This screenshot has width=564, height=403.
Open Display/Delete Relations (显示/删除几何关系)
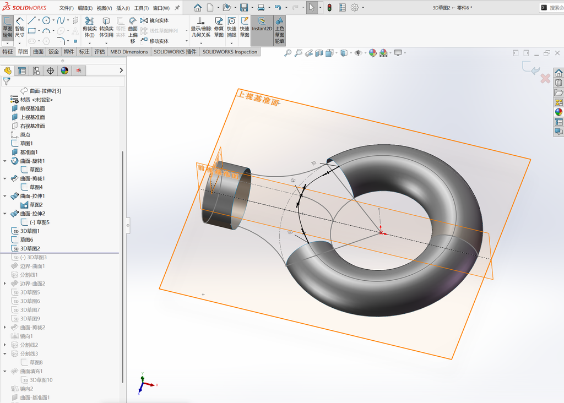click(200, 28)
